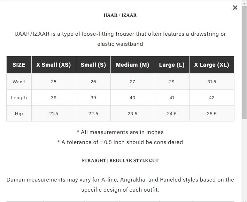The image size is (247, 202).
Task: Click the XS hip value 21.5
Action: (54, 113)
